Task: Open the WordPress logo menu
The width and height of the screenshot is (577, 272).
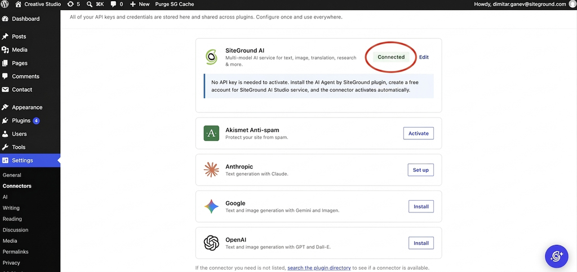Action: point(5,4)
